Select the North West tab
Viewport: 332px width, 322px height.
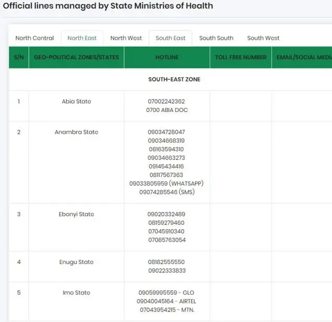pos(126,38)
